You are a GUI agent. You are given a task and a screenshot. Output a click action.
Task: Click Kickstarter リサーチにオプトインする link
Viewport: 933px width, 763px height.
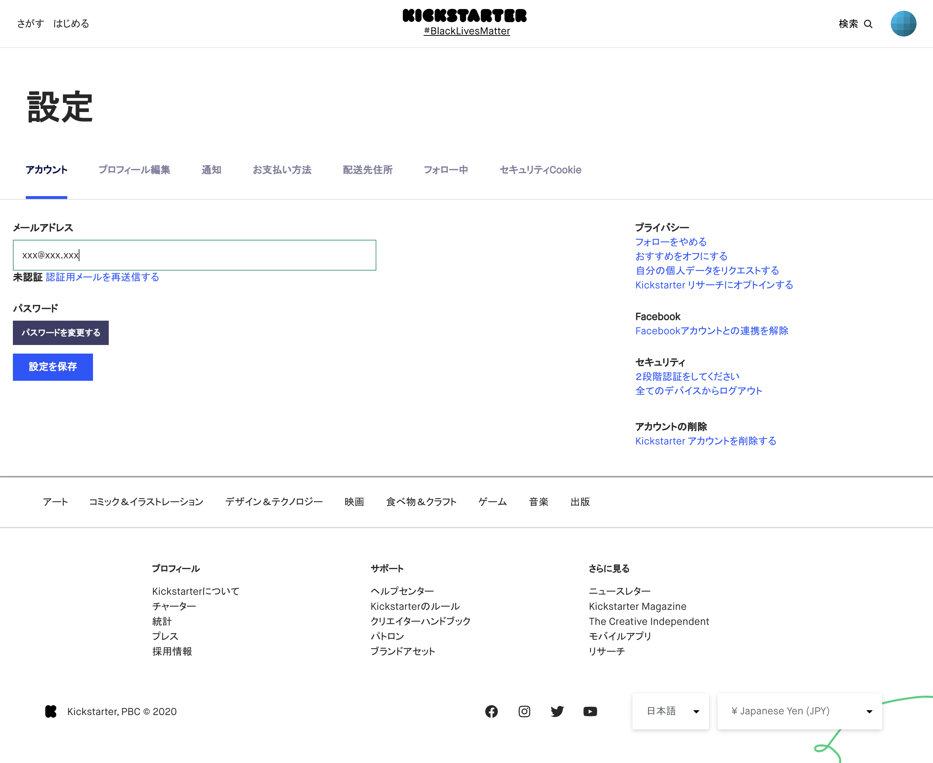[x=714, y=285]
